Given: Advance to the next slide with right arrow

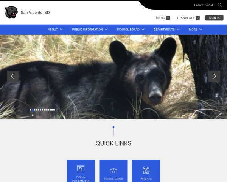Looking at the screenshot, I should pyautogui.click(x=214, y=76).
